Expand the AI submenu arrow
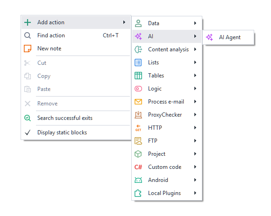The image size is (271, 216). [195, 36]
